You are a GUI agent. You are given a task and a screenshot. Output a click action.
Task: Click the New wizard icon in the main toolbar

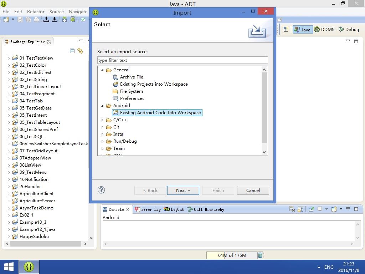click(6, 19)
